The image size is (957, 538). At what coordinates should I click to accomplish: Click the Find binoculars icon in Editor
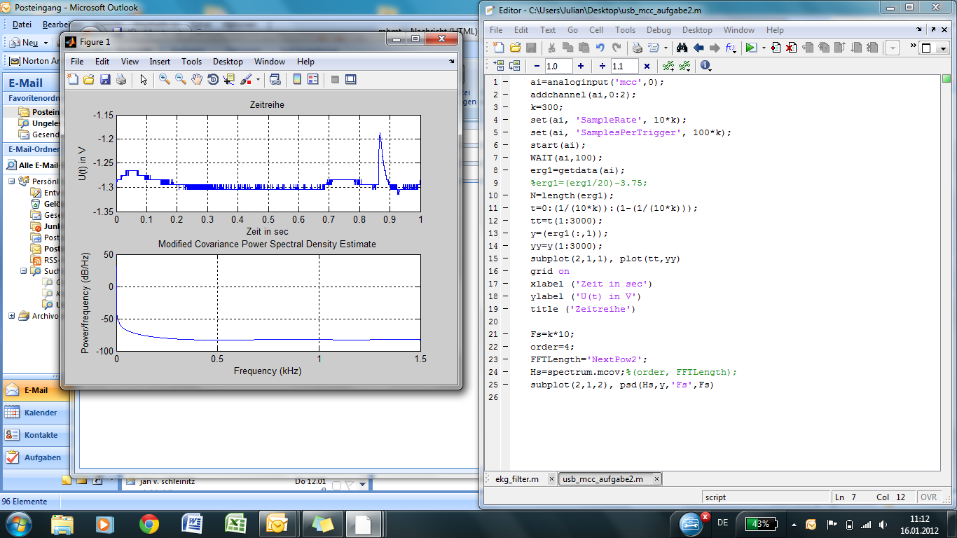point(681,48)
